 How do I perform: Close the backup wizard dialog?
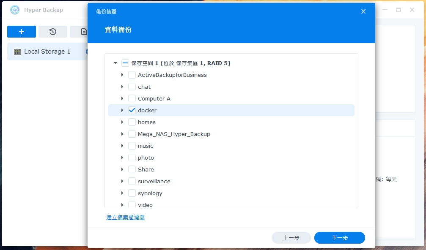coord(363,11)
